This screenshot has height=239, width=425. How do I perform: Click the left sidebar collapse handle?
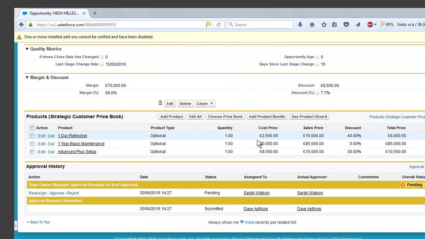[x=16, y=226]
